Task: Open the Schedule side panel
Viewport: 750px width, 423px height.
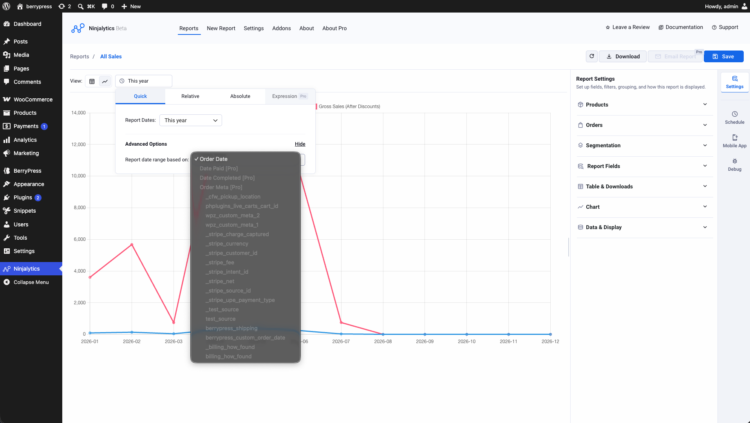Action: [x=735, y=117]
